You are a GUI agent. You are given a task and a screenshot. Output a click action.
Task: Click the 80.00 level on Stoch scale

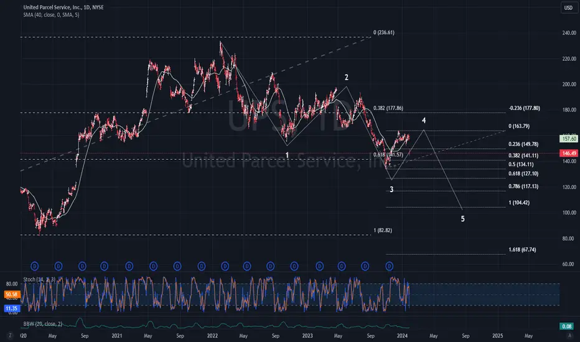tap(11, 284)
